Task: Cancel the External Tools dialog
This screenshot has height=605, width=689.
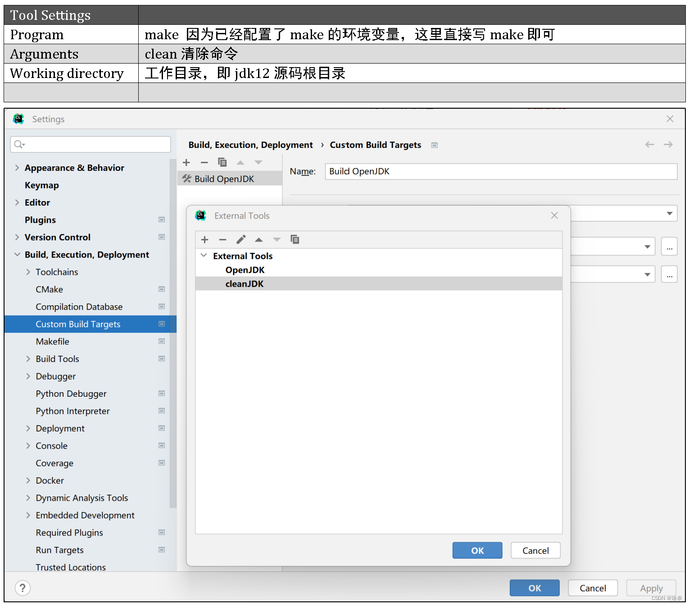Action: 535,550
